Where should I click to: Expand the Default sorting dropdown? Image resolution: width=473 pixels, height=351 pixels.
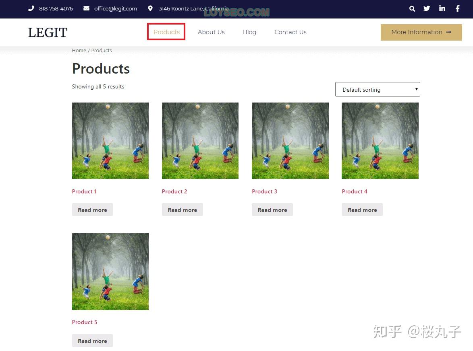coord(378,89)
